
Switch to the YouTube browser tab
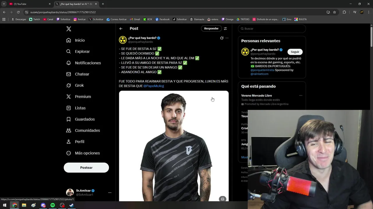click(29, 4)
